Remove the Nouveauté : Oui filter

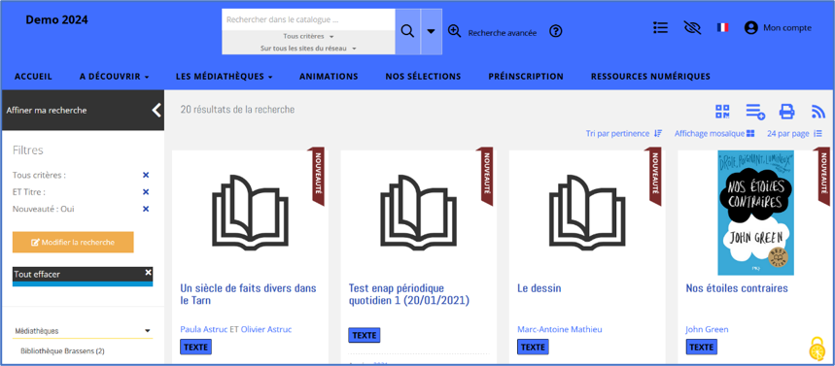click(x=146, y=209)
